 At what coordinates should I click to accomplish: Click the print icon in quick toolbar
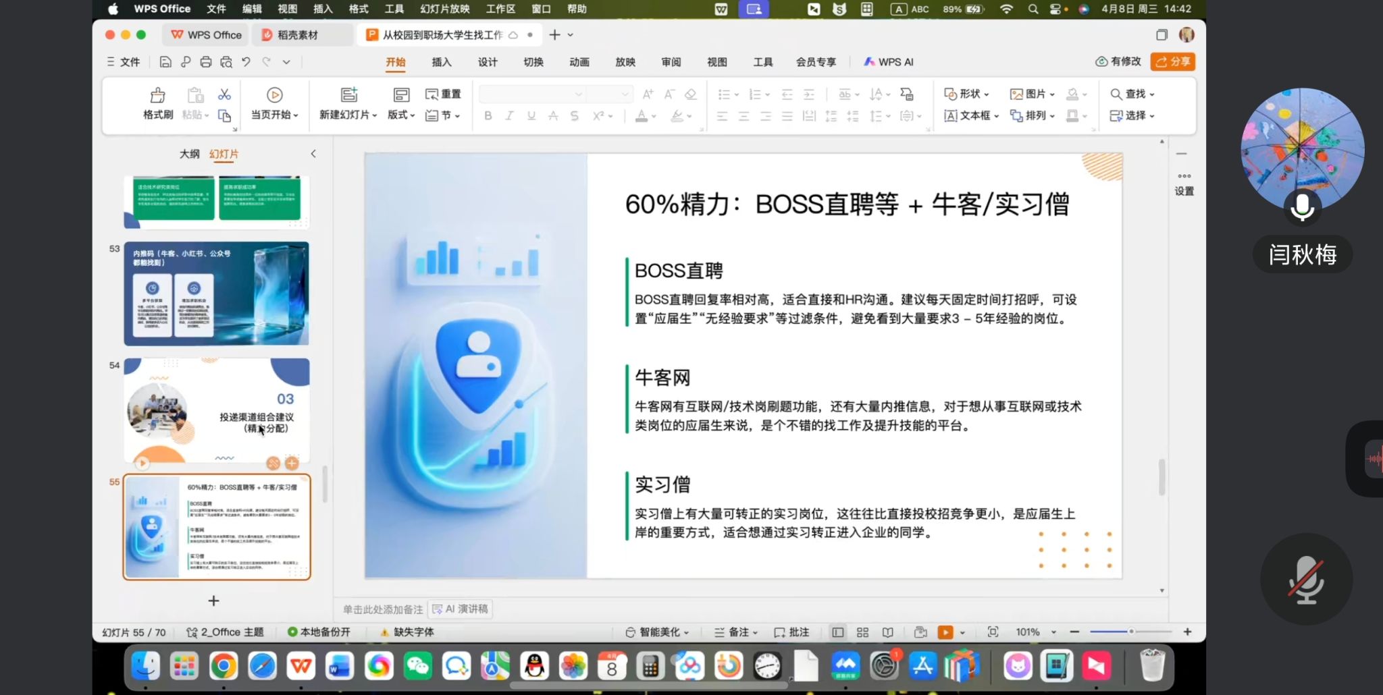(x=206, y=62)
